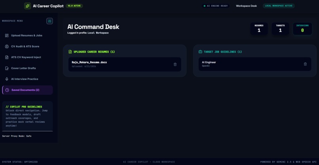Click the OpenAI company label
The image size is (319, 165).
point(206,66)
